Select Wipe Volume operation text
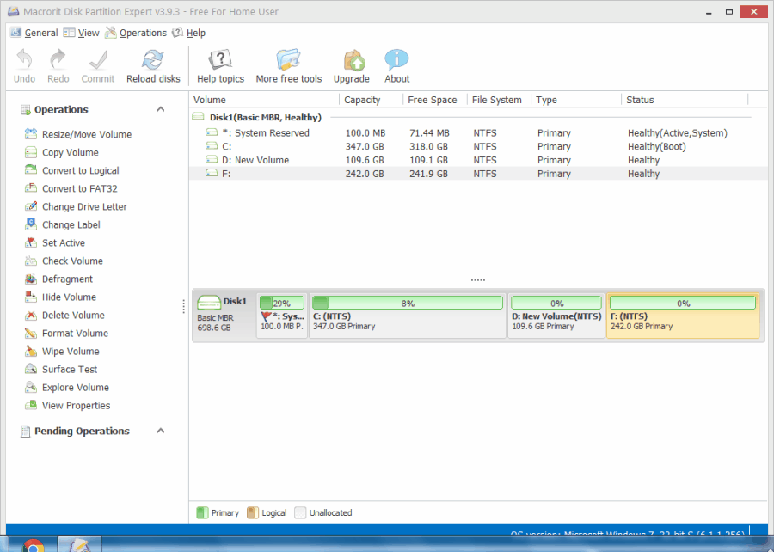774x552 pixels. pyautogui.click(x=71, y=351)
